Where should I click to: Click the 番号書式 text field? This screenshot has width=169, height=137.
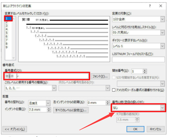click(47, 76)
